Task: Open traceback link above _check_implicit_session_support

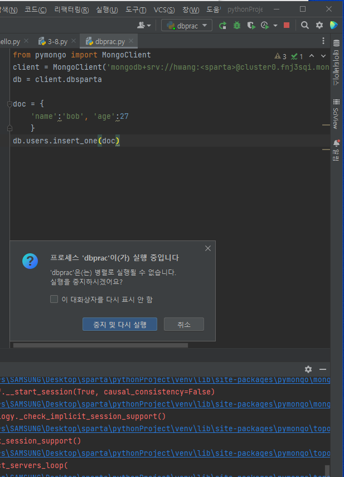Action: click(x=165, y=404)
